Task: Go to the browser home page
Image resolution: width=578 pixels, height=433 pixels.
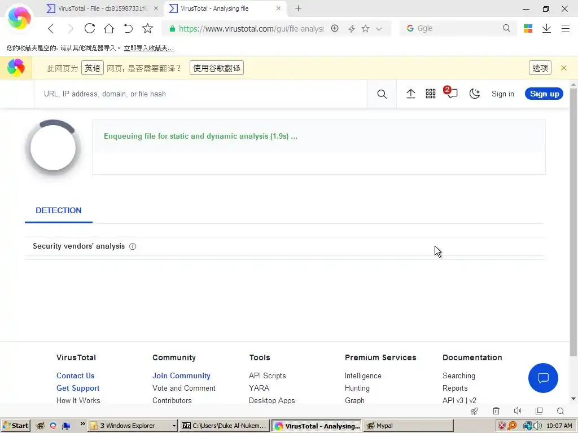Action: (x=109, y=28)
